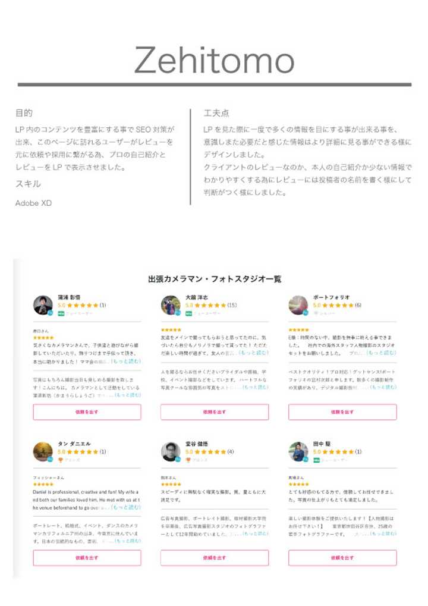
Task: Open 堂谷 健悟's profile avatar
Action: [x=170, y=451]
